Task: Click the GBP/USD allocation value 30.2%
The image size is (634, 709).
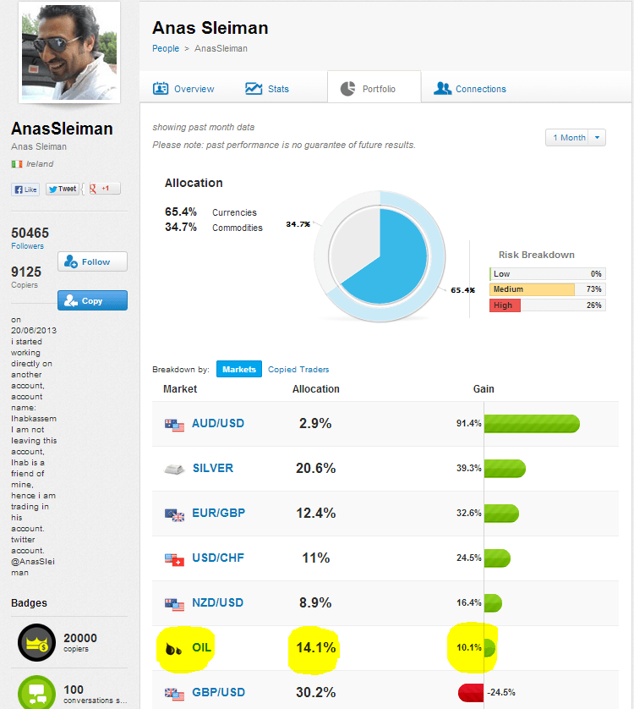Action: tap(315, 692)
